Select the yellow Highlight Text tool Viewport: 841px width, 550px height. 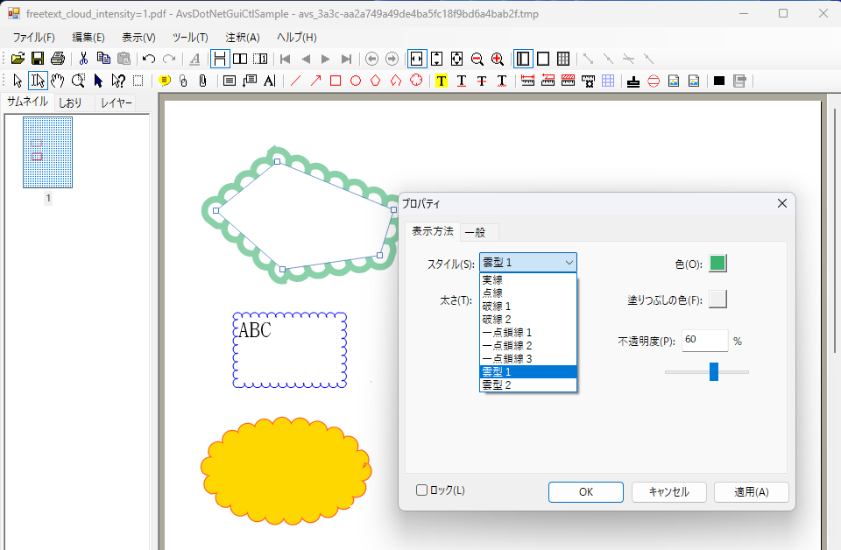pos(441,81)
